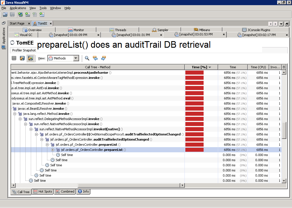Open the File menu
The height and width of the screenshot is (208, 292).
pyautogui.click(x=4, y=8)
